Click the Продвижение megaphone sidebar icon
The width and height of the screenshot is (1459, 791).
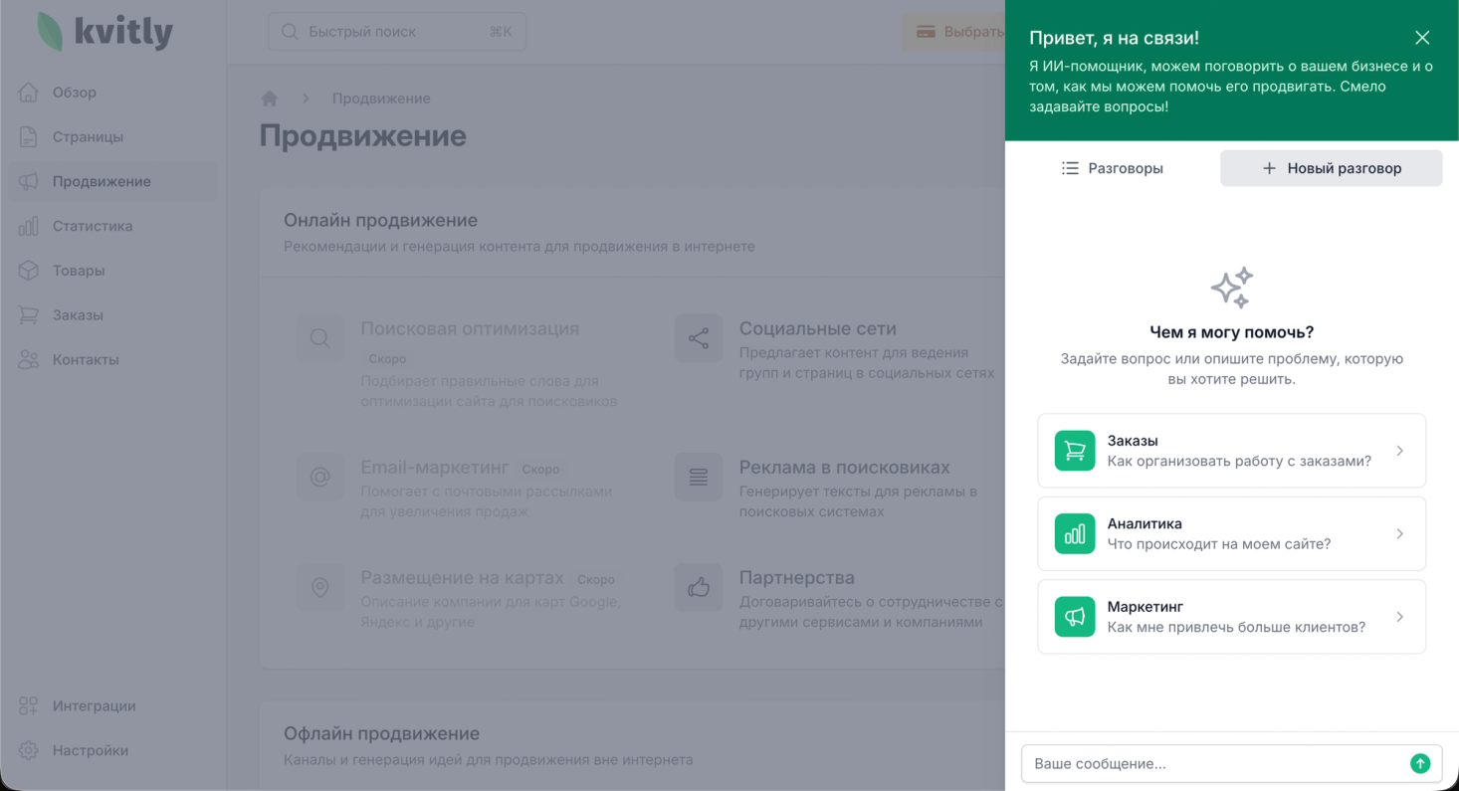[29, 181]
